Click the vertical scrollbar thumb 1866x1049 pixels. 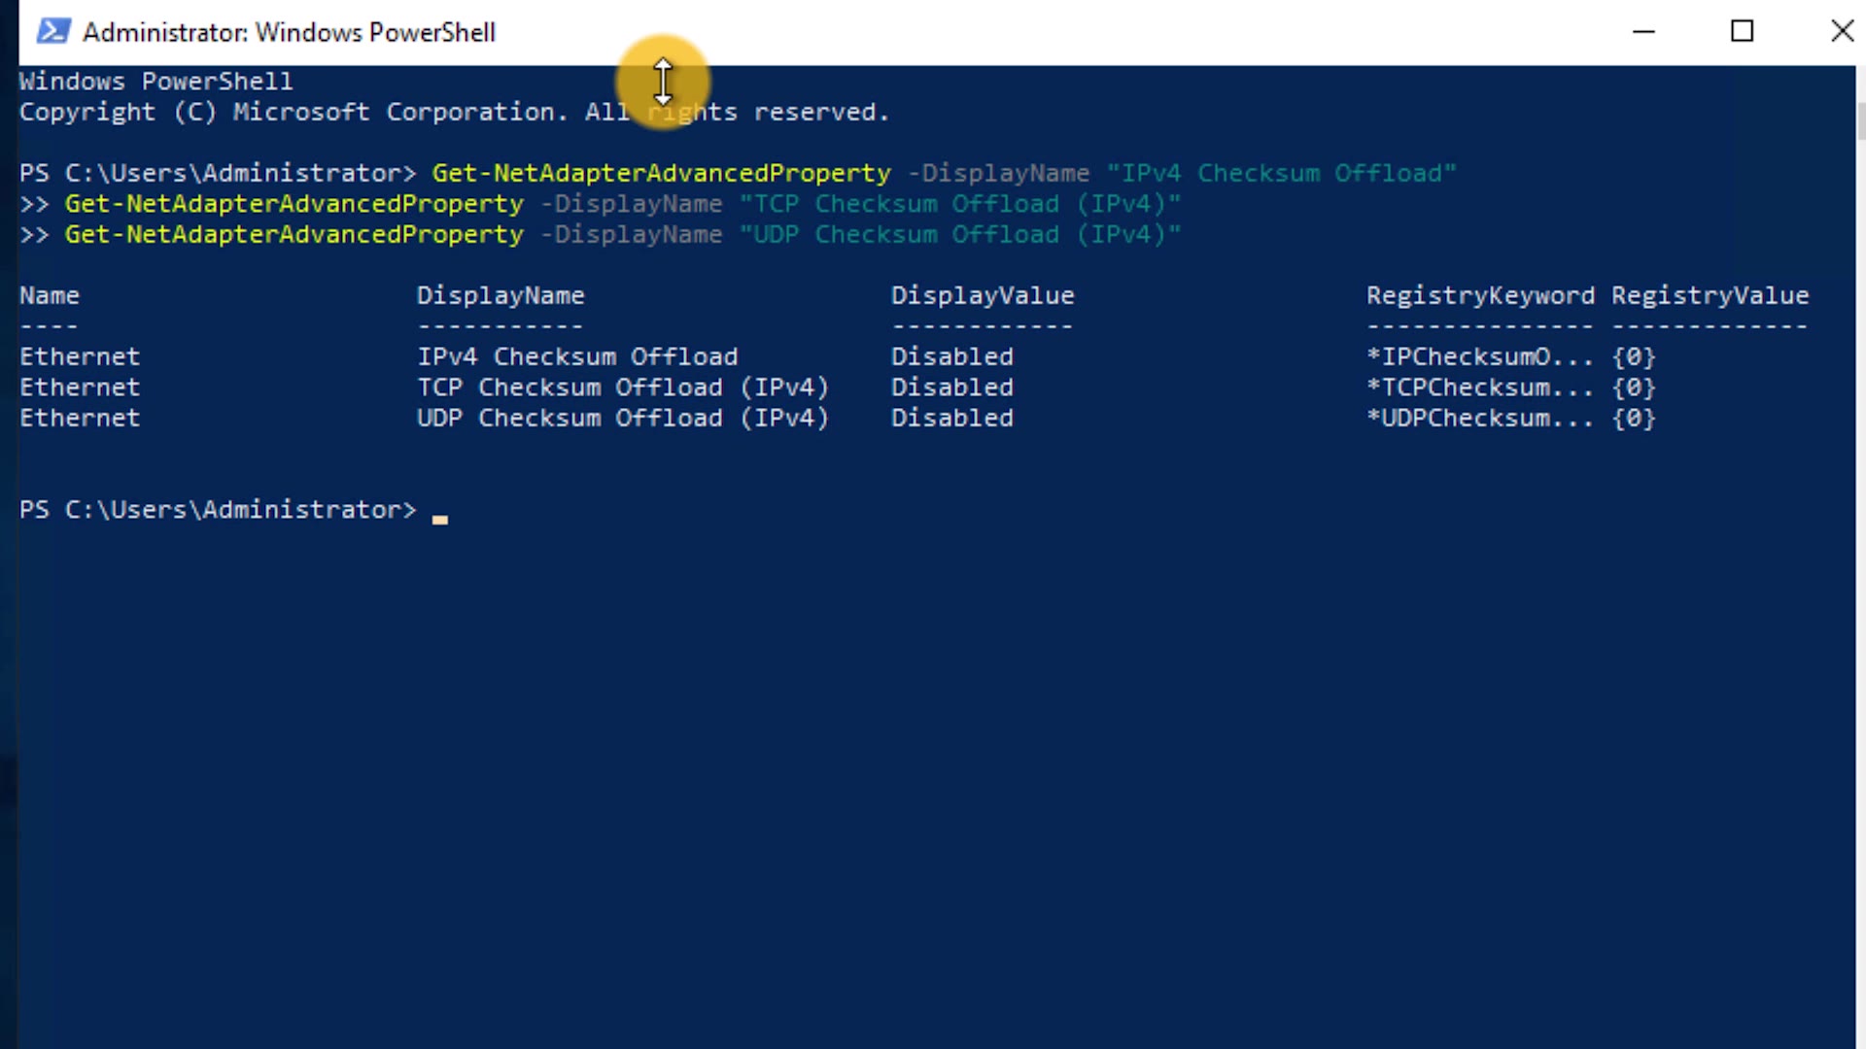1860,121
